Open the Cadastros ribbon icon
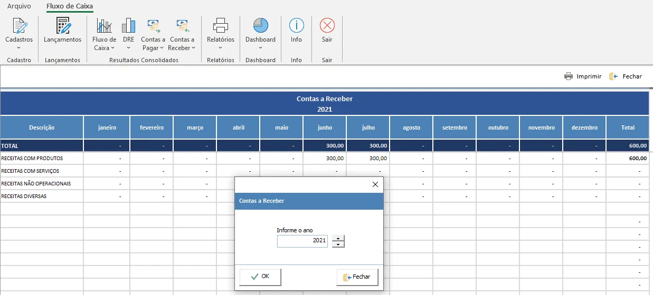 pos(19,25)
